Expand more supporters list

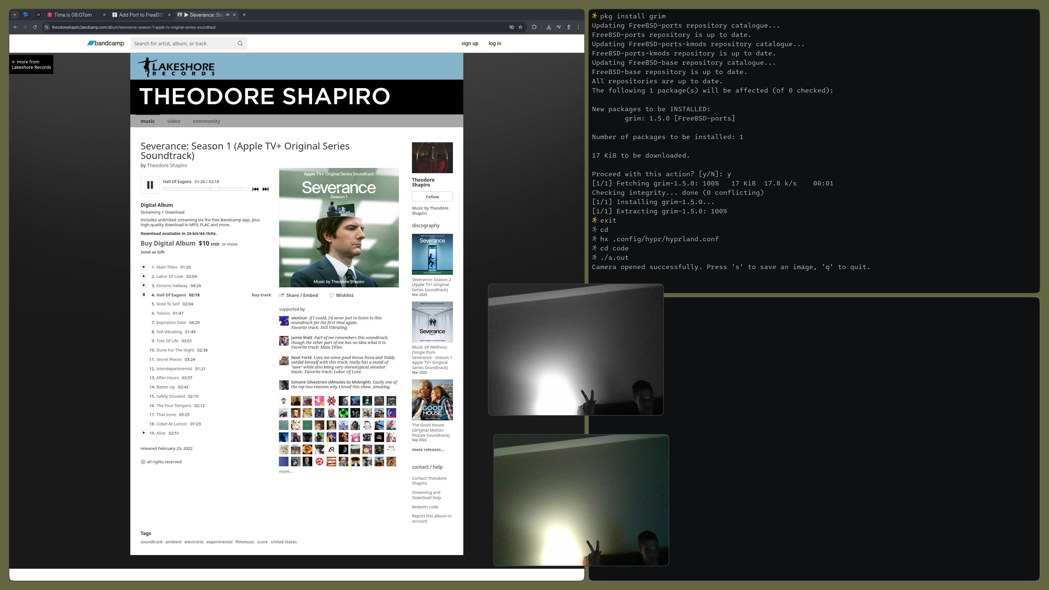(x=285, y=471)
